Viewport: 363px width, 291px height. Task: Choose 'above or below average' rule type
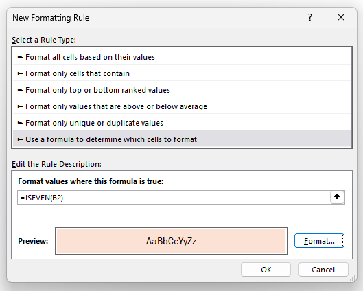182,106
